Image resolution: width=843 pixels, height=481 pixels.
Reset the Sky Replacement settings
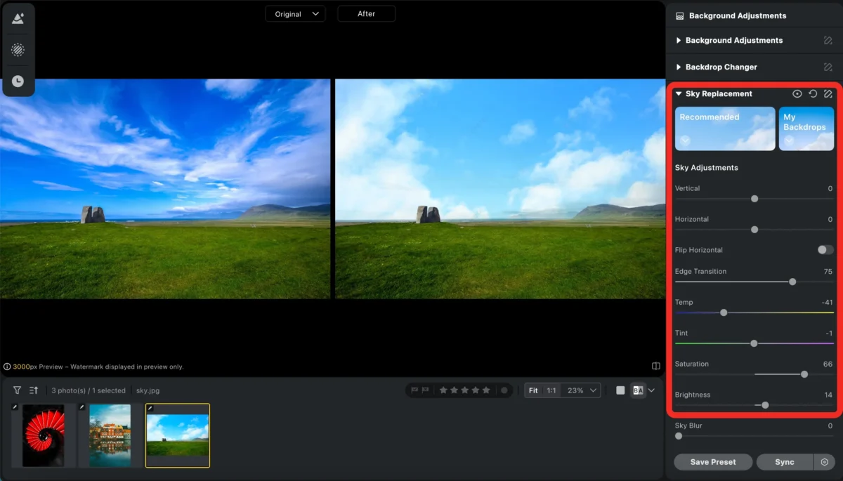pos(813,94)
